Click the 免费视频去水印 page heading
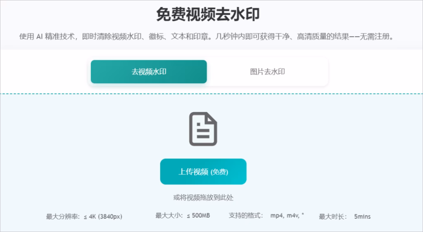This screenshot has width=423, height=232. [208, 14]
